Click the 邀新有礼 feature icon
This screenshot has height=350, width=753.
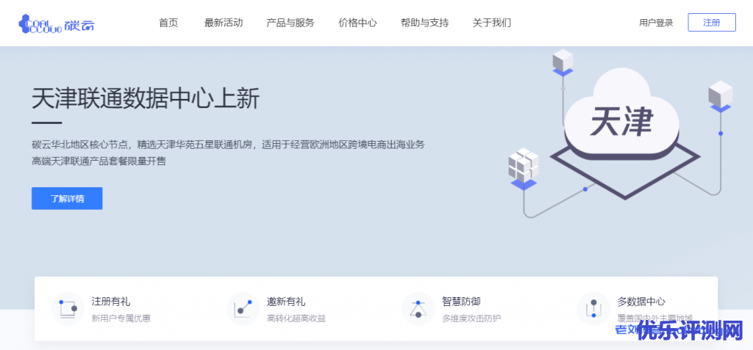tap(243, 309)
